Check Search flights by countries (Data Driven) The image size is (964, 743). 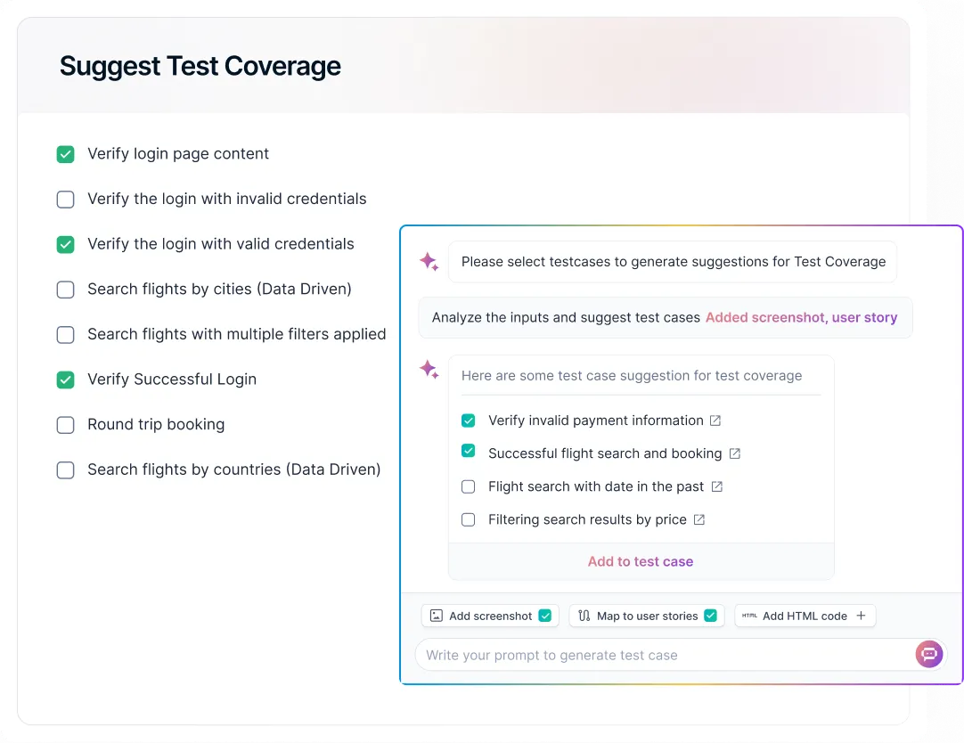click(66, 470)
